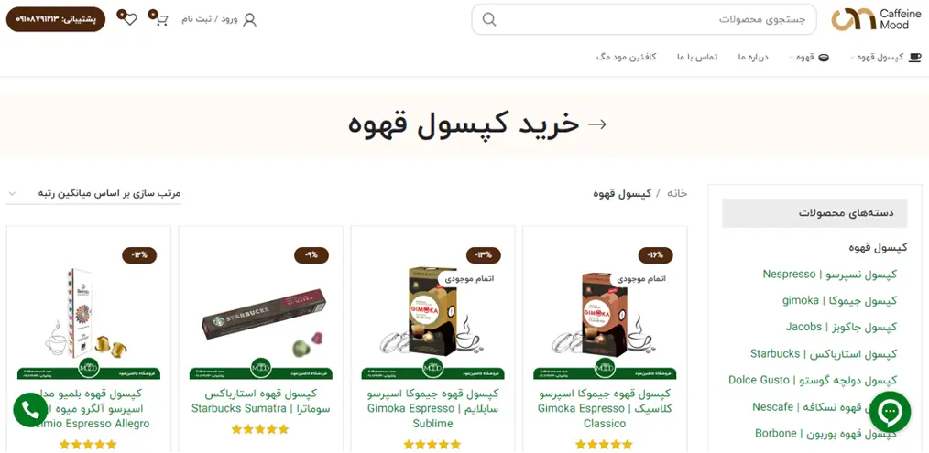Click the Caffeine Mood logo
The height and width of the screenshot is (453, 929).
876,19
